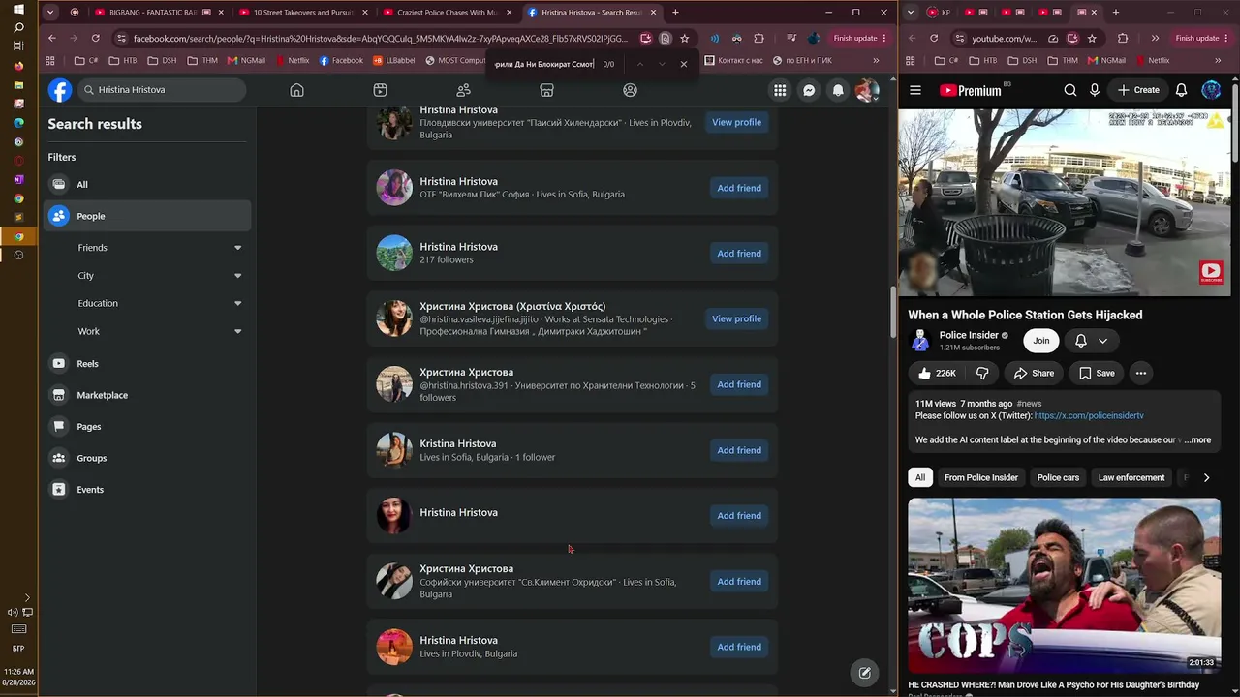Launch Firefox from the taskbar

tap(18, 66)
